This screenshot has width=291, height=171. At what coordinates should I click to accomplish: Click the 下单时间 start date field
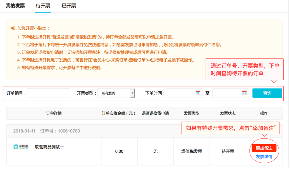[180, 93]
